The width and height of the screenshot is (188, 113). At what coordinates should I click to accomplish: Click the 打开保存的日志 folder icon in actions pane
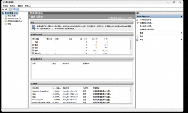(137, 20)
